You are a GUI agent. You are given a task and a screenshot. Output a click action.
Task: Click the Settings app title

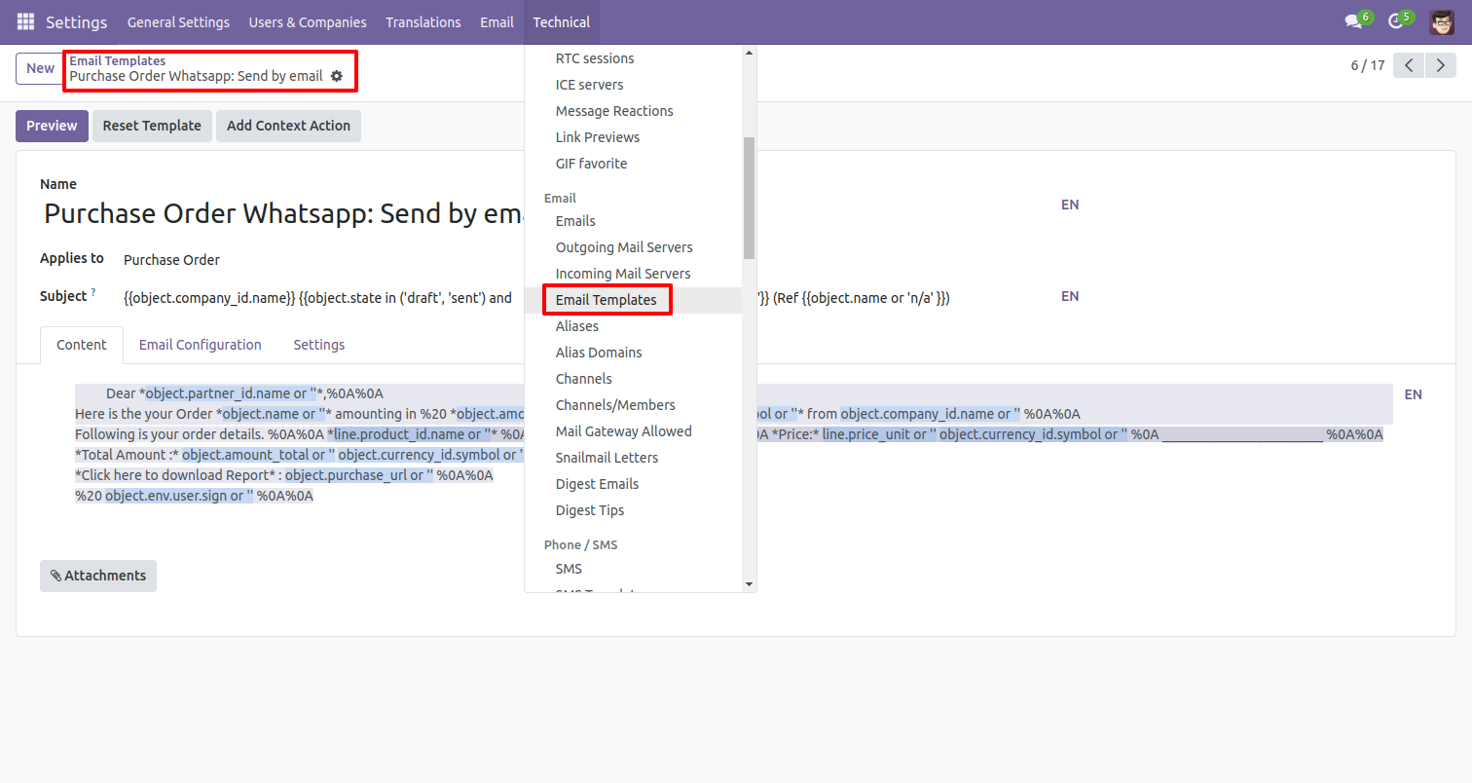(x=77, y=21)
